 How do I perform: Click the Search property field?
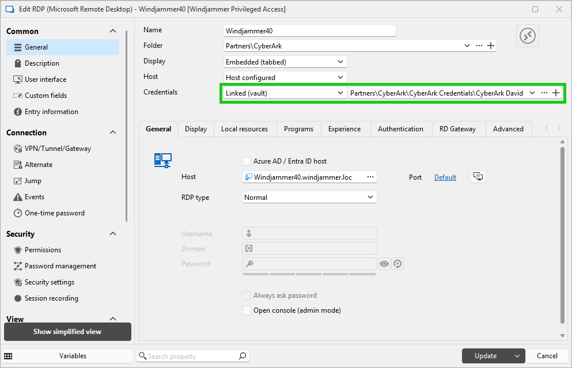click(192, 356)
